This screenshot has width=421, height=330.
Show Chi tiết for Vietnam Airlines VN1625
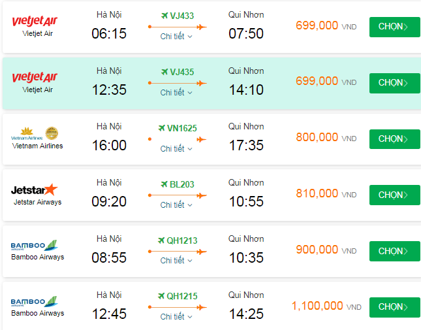click(176, 149)
